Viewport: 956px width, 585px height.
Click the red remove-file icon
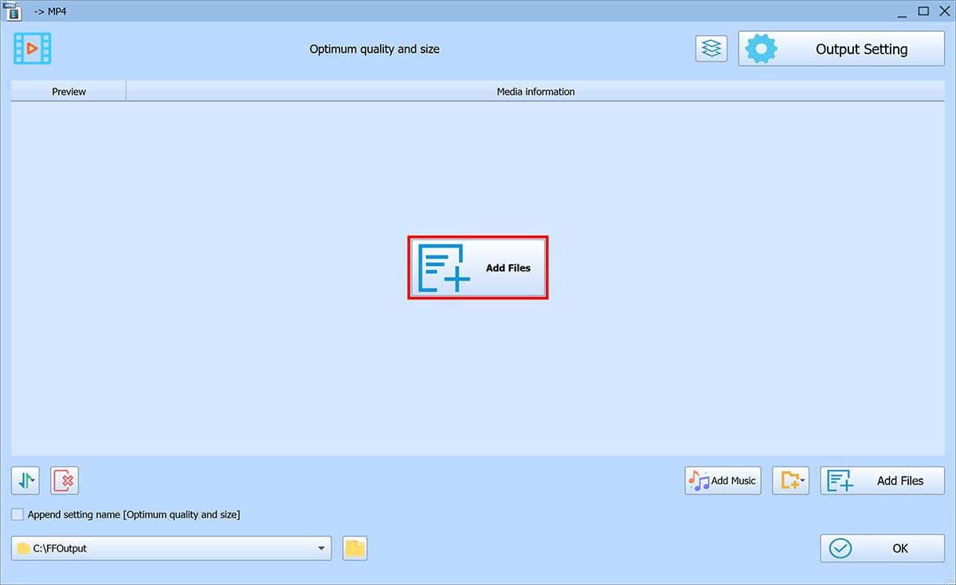[x=65, y=480]
